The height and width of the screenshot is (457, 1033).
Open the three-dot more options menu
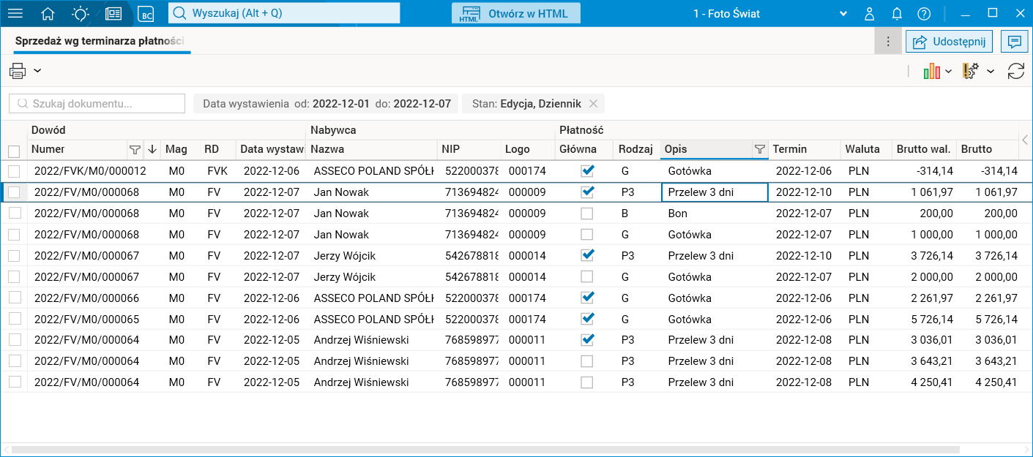coord(887,42)
